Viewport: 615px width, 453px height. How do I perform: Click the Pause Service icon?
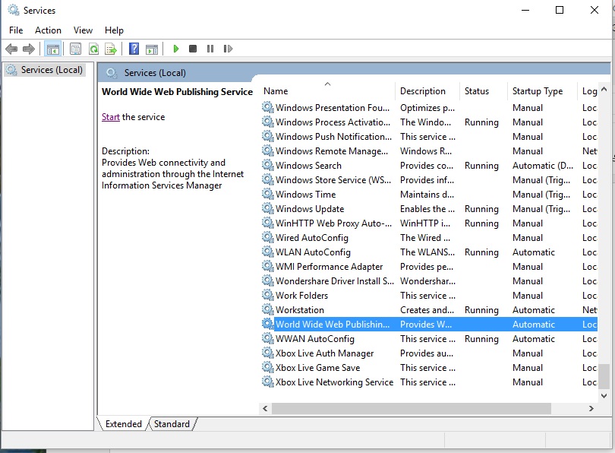pos(210,49)
